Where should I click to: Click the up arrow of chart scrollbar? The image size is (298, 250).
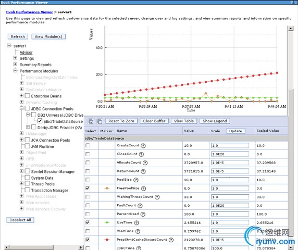[291, 29]
